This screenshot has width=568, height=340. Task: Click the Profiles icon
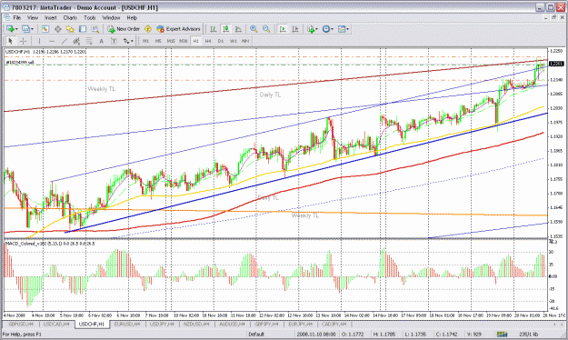coord(25,29)
